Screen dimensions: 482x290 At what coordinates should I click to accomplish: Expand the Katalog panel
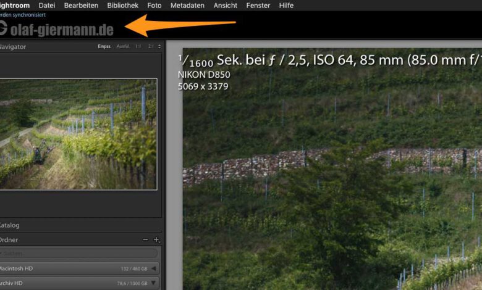click(9, 225)
